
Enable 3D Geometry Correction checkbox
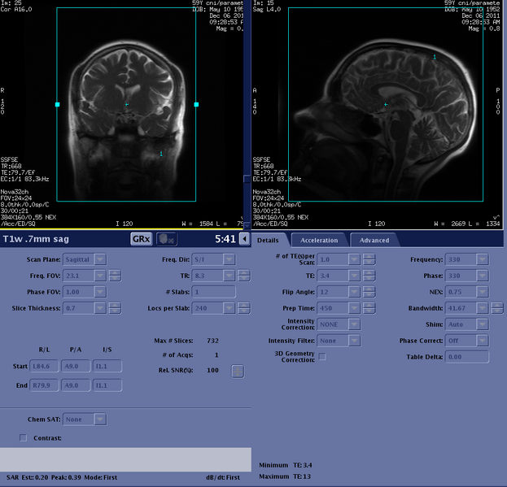(x=322, y=357)
